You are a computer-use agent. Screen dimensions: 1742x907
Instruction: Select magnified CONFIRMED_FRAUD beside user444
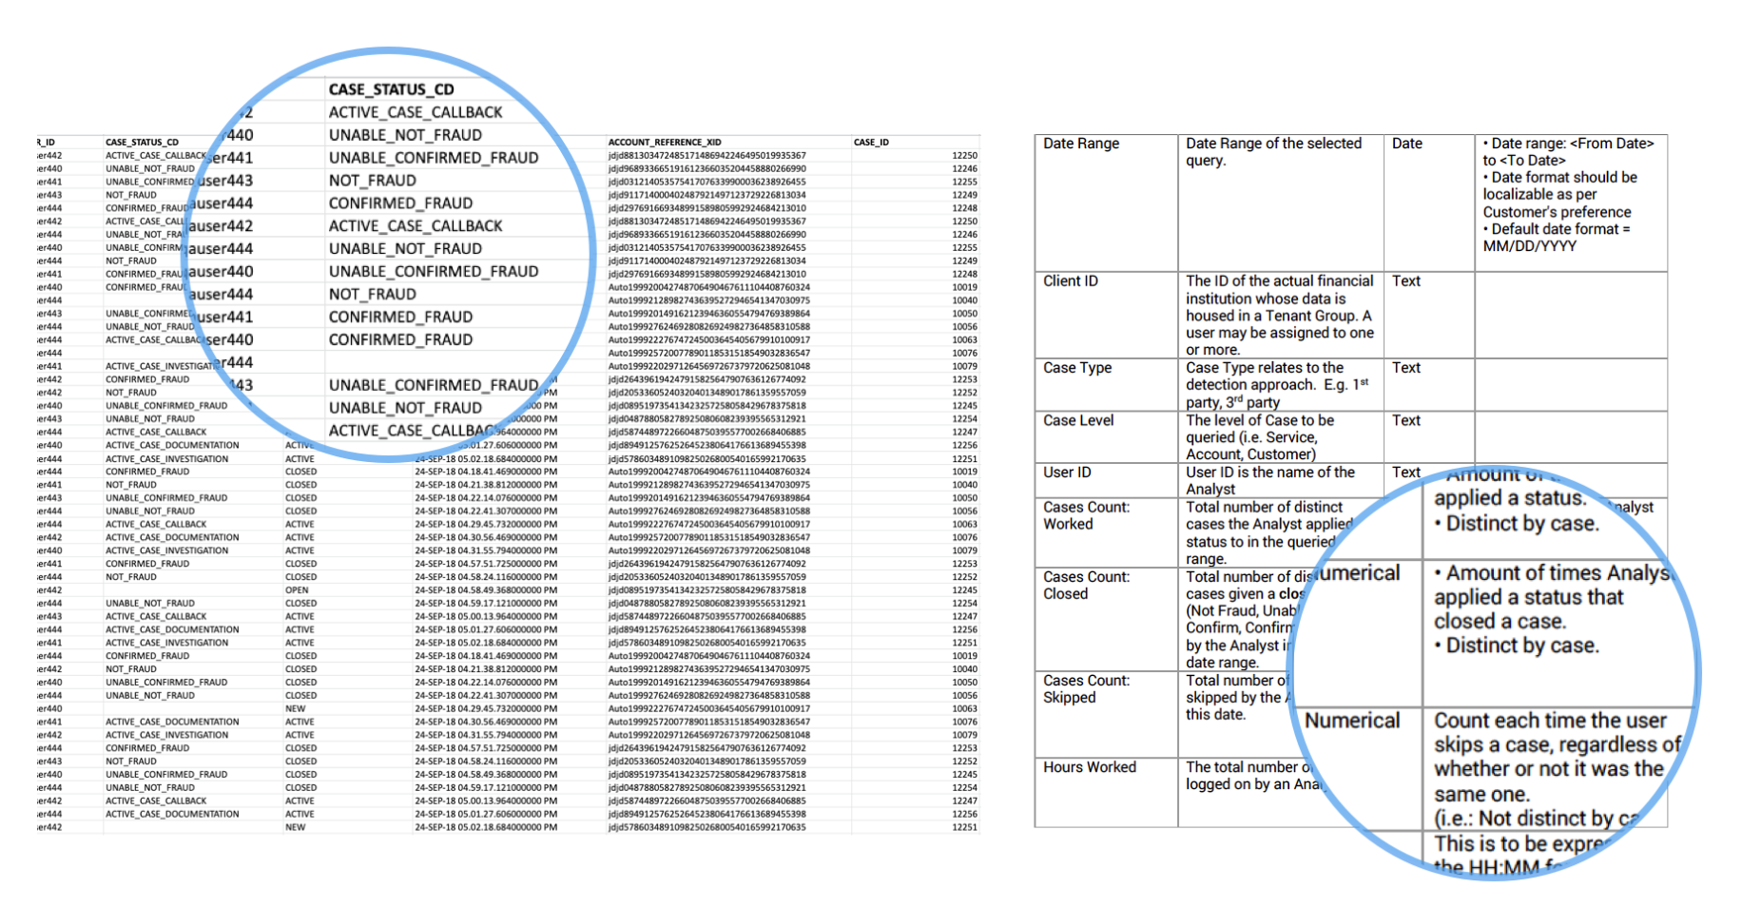tap(400, 203)
